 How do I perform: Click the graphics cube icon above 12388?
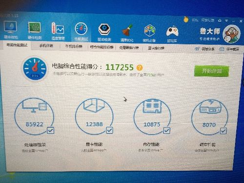coord(94,105)
